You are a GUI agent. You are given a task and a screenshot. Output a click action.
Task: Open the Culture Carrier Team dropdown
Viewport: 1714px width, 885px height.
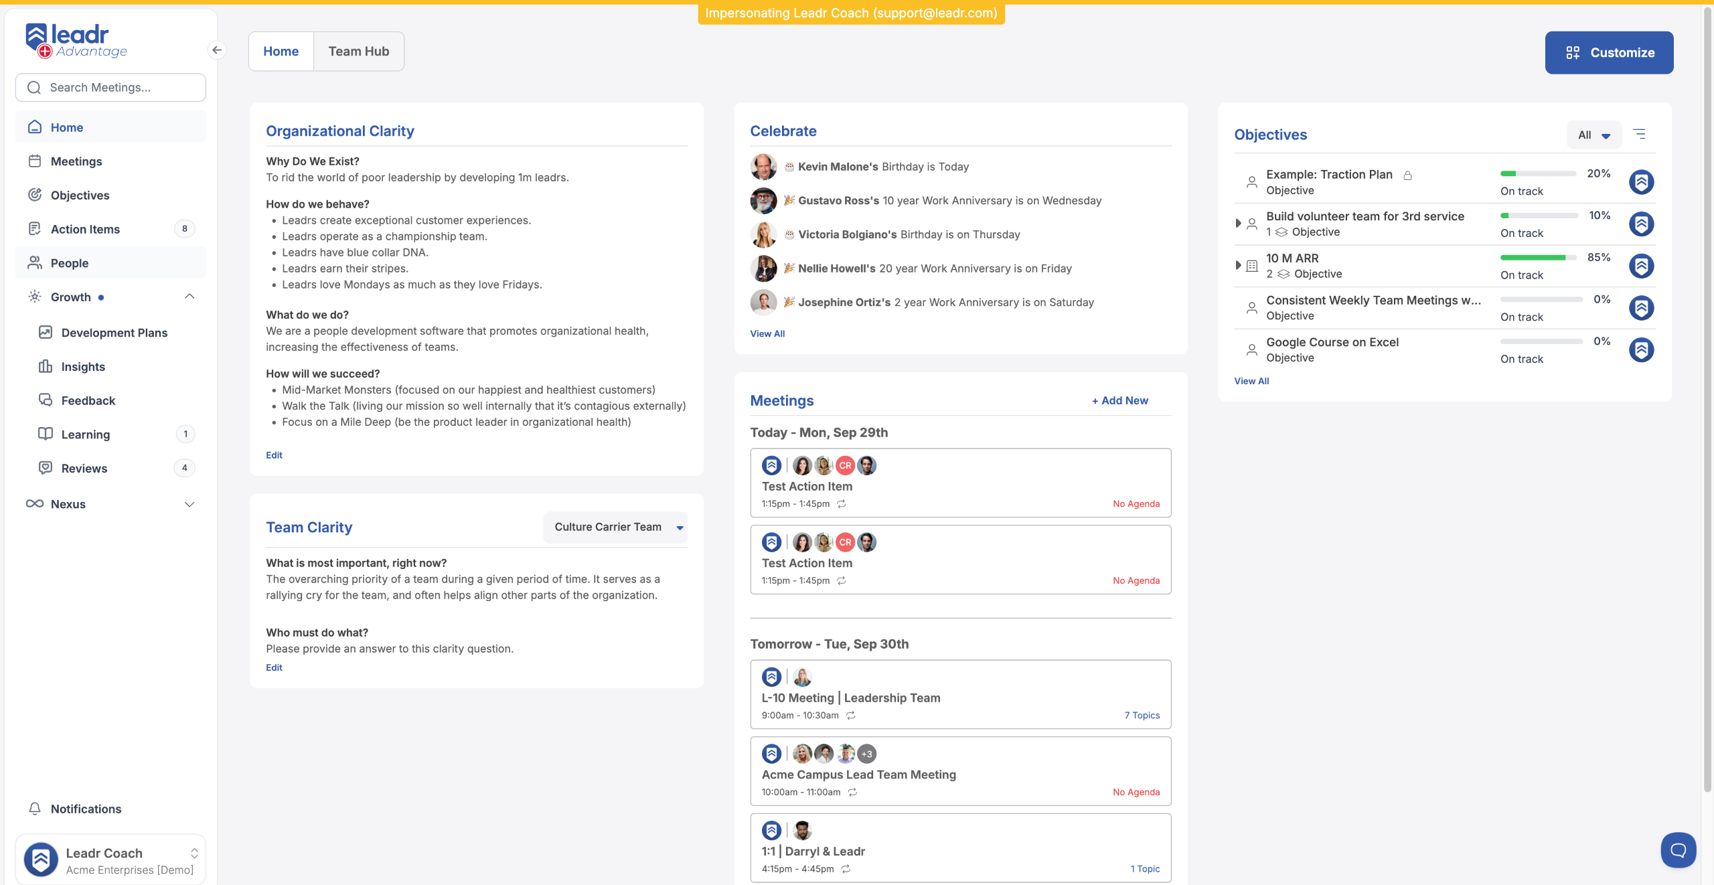[x=616, y=527]
